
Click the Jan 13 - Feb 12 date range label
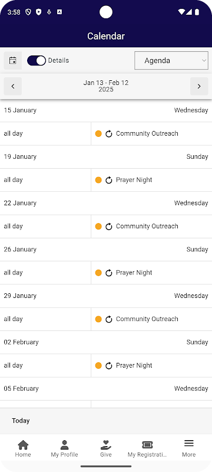[x=106, y=86]
